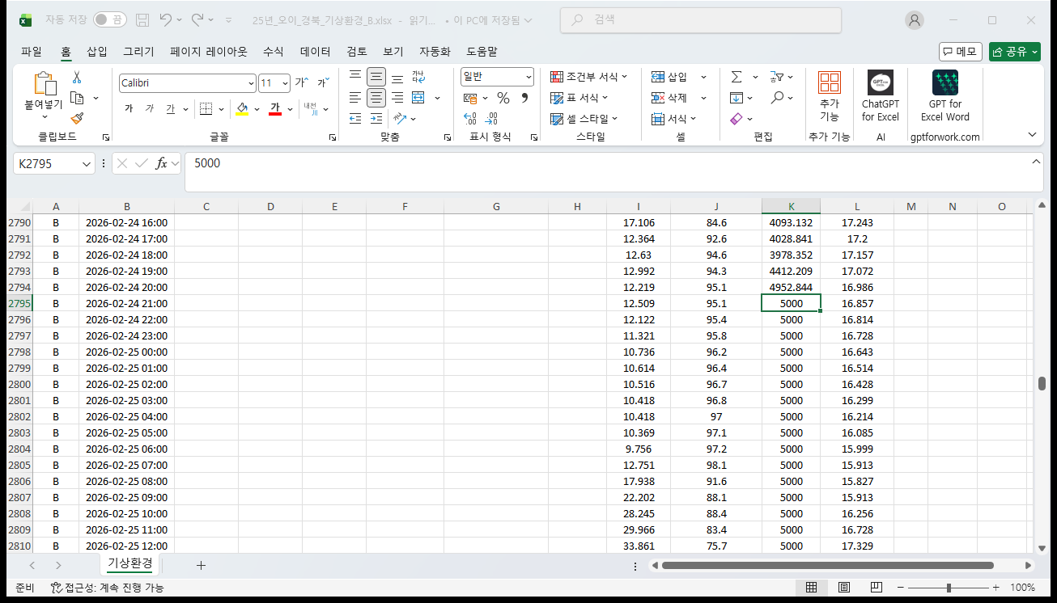1057x603 pixels.
Task: Launch ChatGPT for Excel add-in
Action: (881, 95)
